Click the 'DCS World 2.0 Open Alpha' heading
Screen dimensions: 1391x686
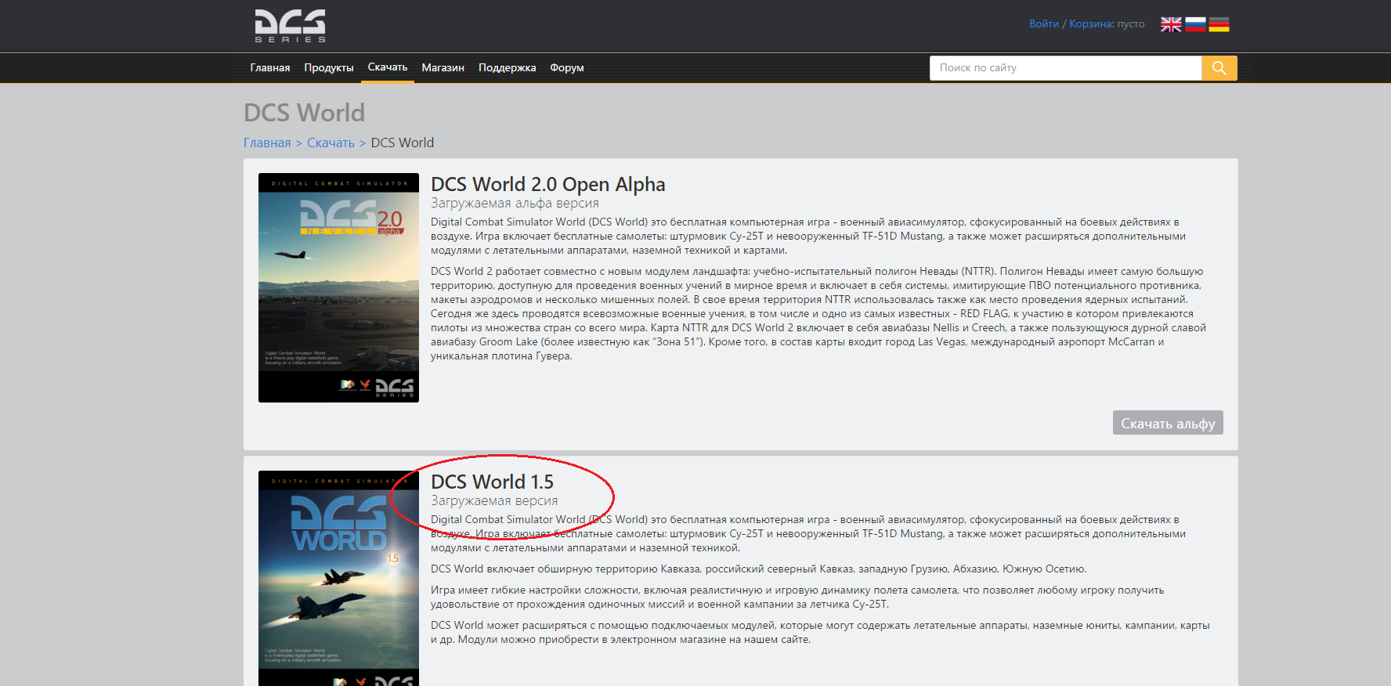coord(548,184)
